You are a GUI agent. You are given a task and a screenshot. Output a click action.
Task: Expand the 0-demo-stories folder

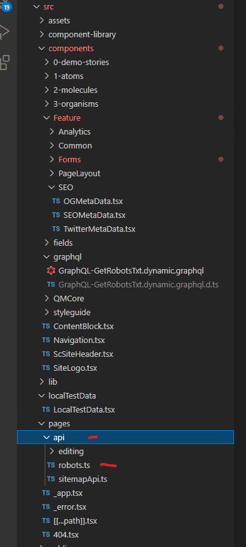coord(47,63)
